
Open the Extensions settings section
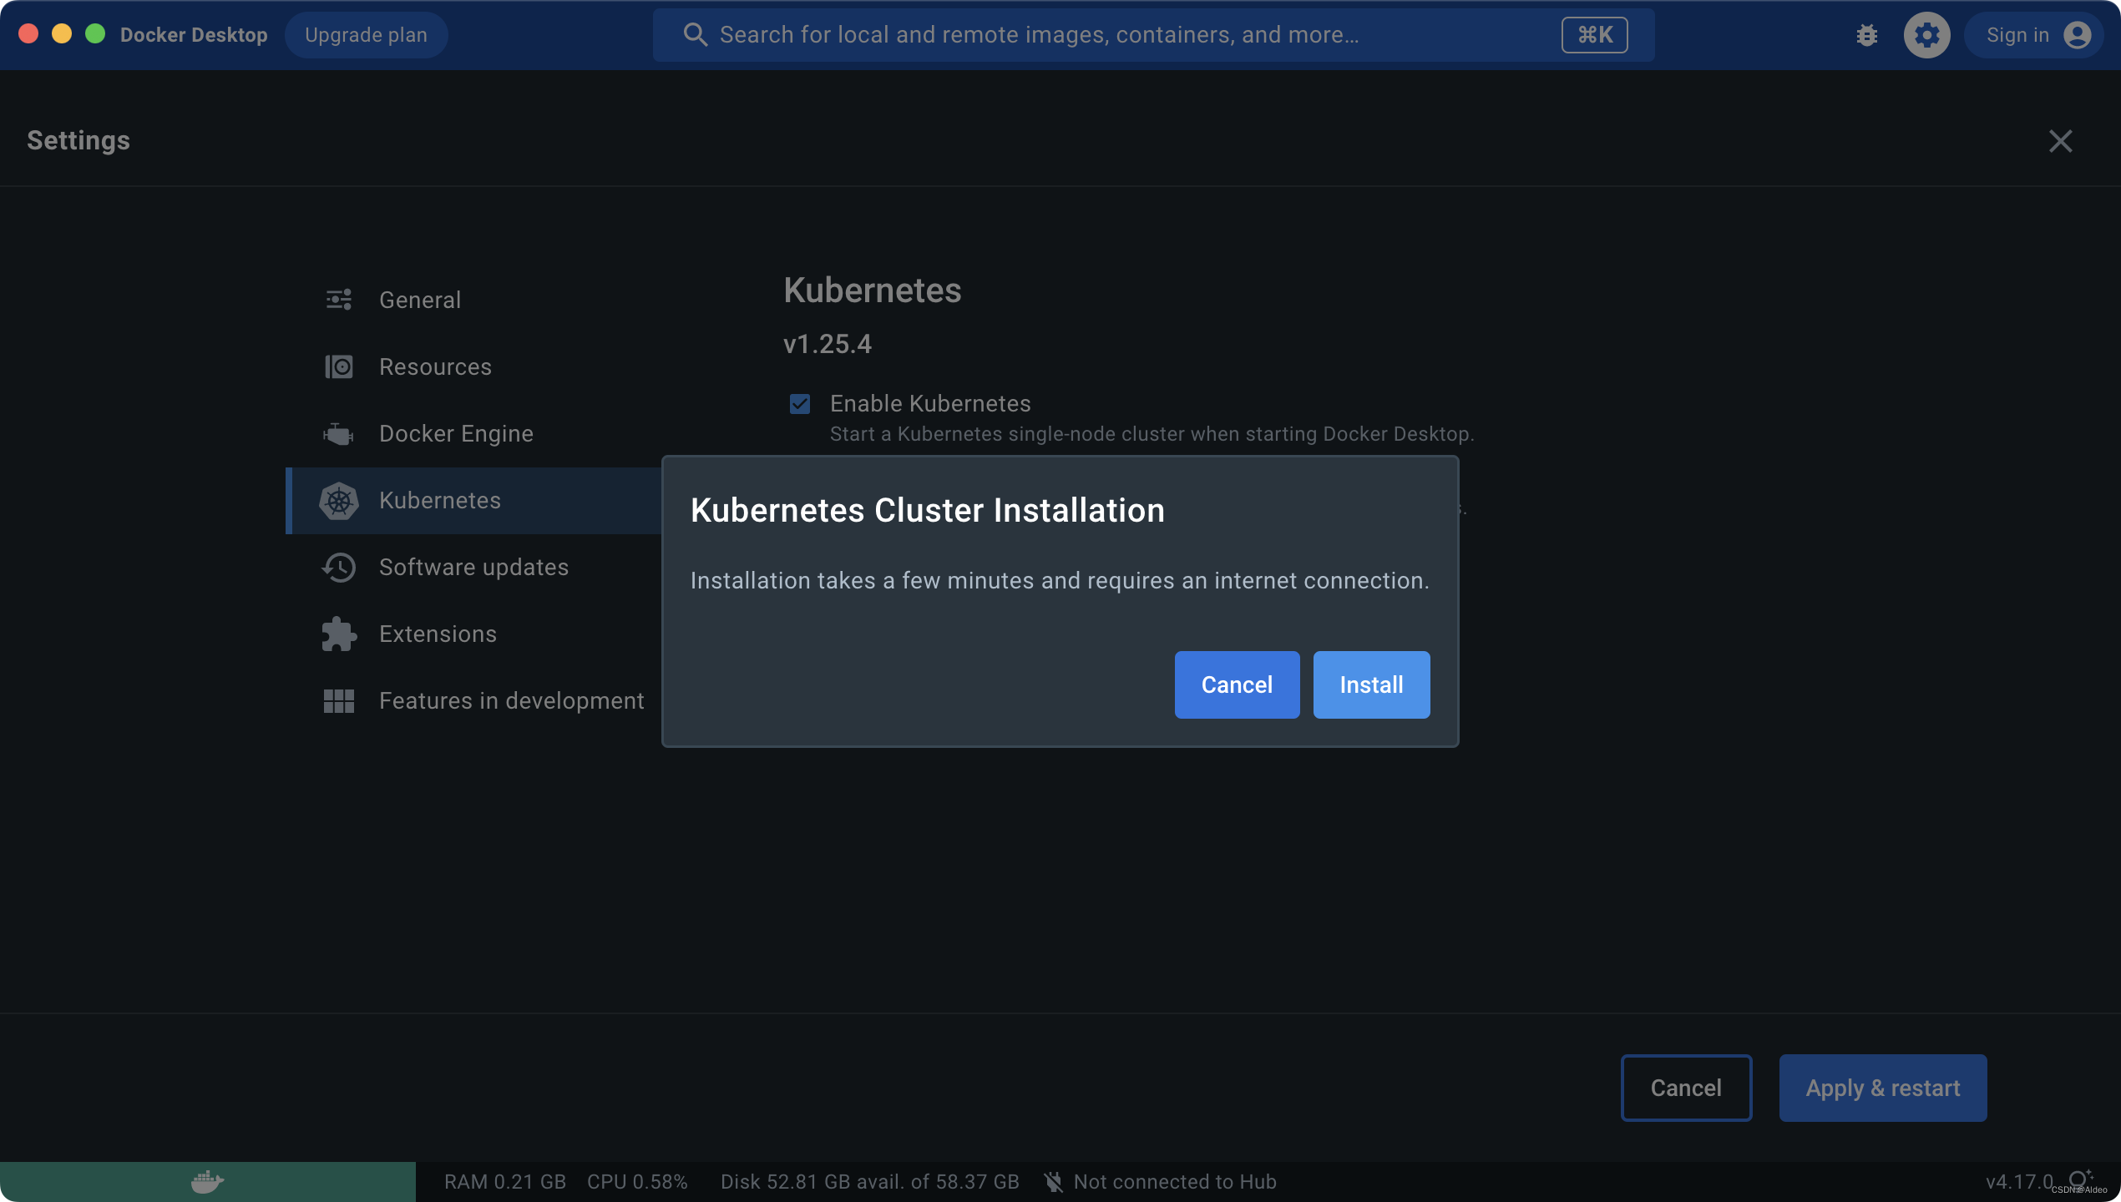(473, 634)
